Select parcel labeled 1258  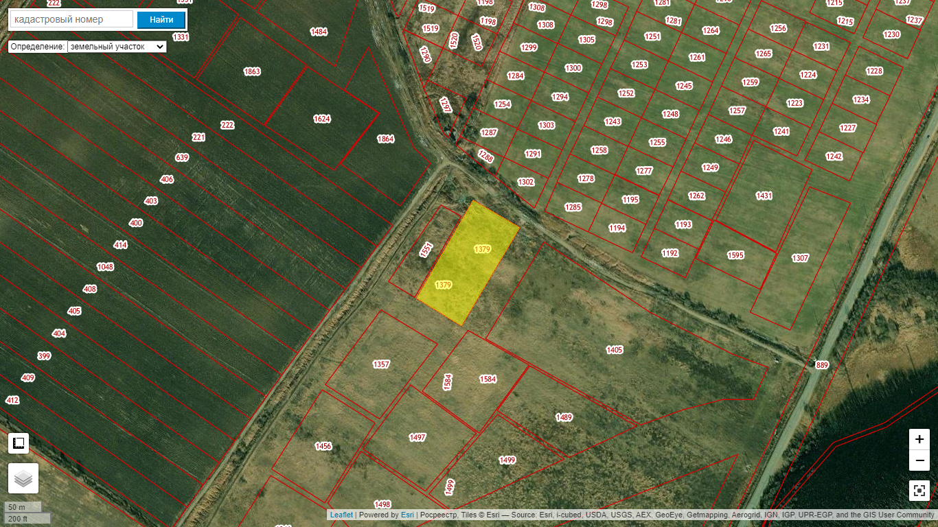tap(599, 150)
